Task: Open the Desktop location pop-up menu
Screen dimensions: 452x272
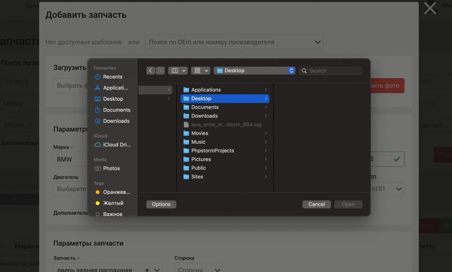Action: coord(254,71)
